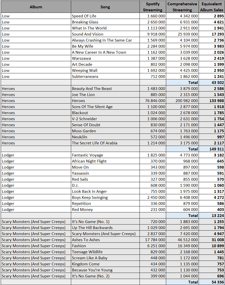Click the Song column header
The width and height of the screenshot is (225, 285).
[x=105, y=7]
